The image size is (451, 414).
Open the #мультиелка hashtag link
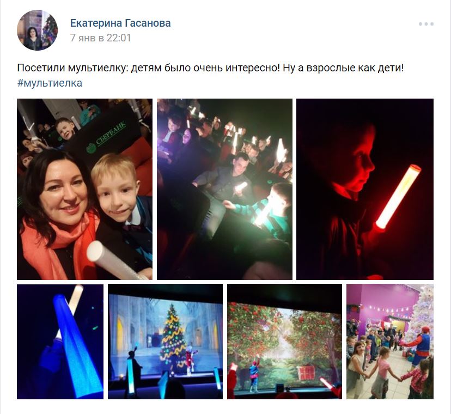[x=50, y=83]
